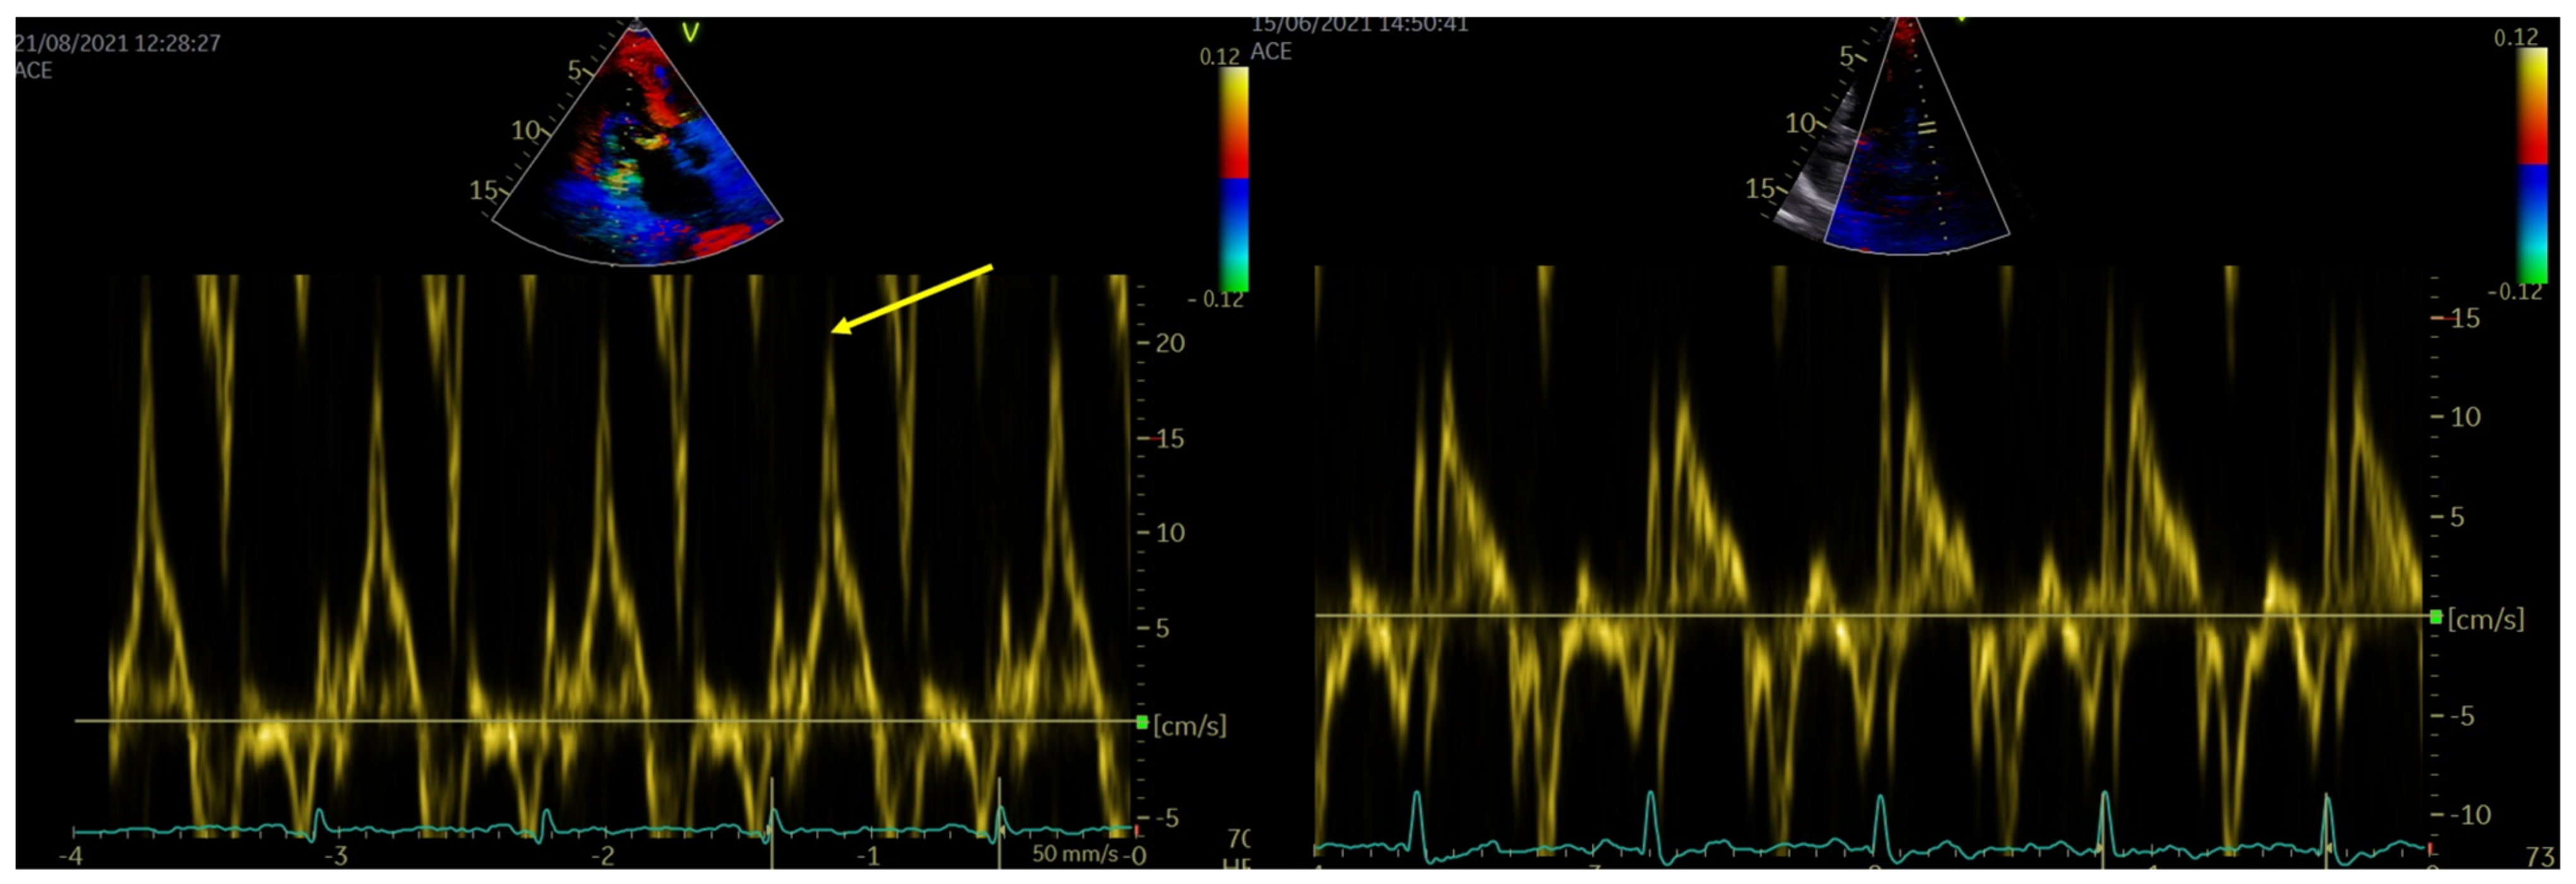The image size is (2576, 884).
Task: Click the 20 mark on left velocity scale
Action: pyautogui.click(x=1169, y=344)
